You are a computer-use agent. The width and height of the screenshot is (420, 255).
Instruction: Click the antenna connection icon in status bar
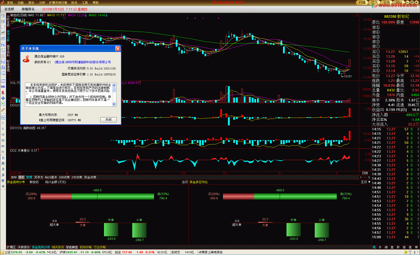pyautogui.click(x=410, y=252)
